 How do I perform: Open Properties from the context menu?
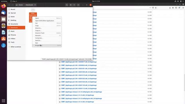coord(47,45)
